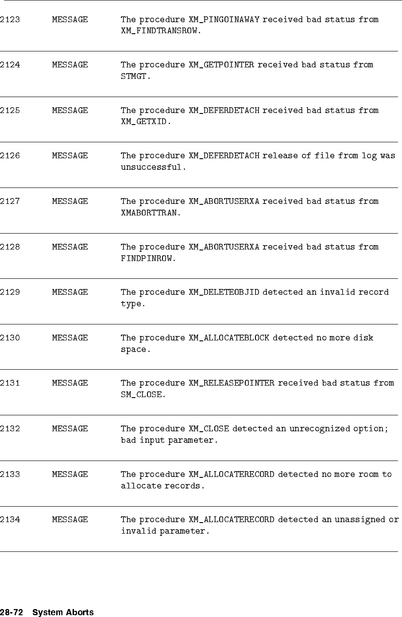Click the FINDPINROW text
This screenshot has height=617, width=402.
click(147, 258)
